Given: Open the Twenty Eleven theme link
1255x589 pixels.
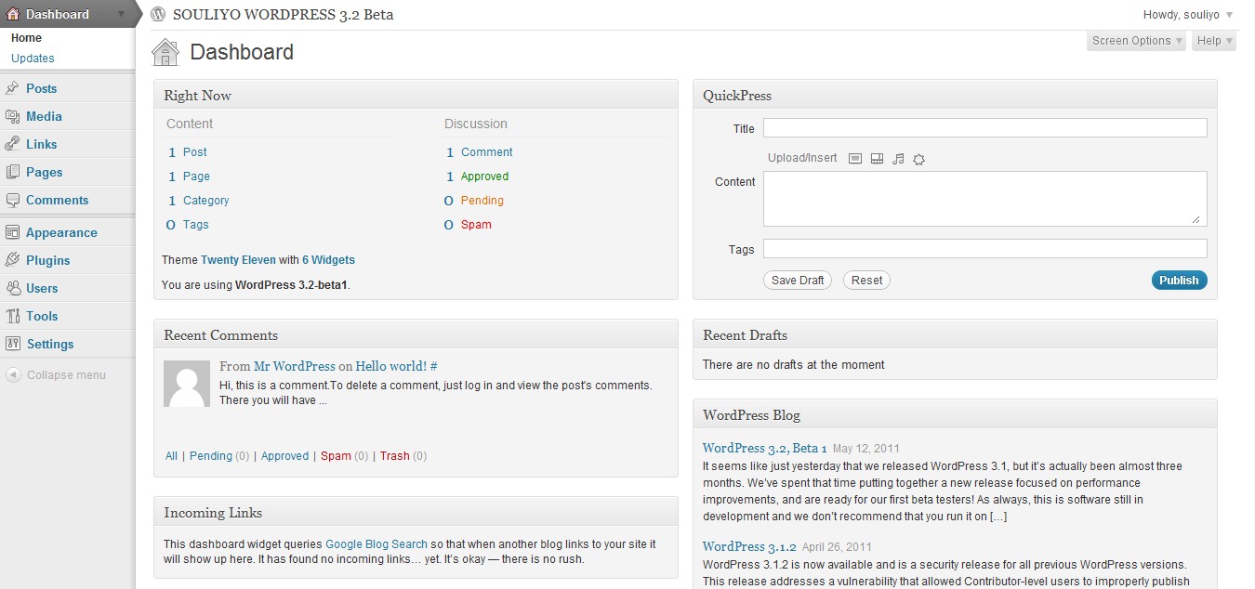Looking at the screenshot, I should click(238, 260).
